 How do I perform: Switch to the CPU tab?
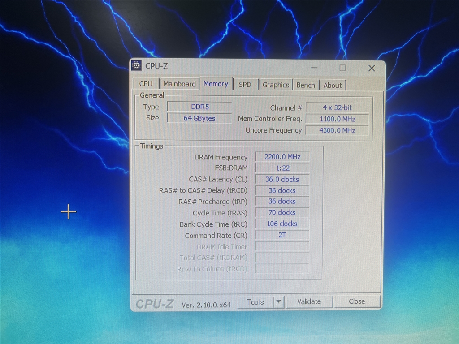click(146, 84)
